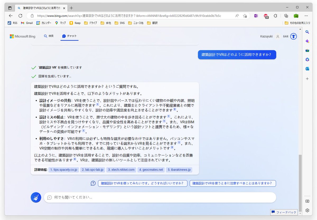The height and width of the screenshot is (220, 317).
Task: Click the address bar URL
Action: 129,16
